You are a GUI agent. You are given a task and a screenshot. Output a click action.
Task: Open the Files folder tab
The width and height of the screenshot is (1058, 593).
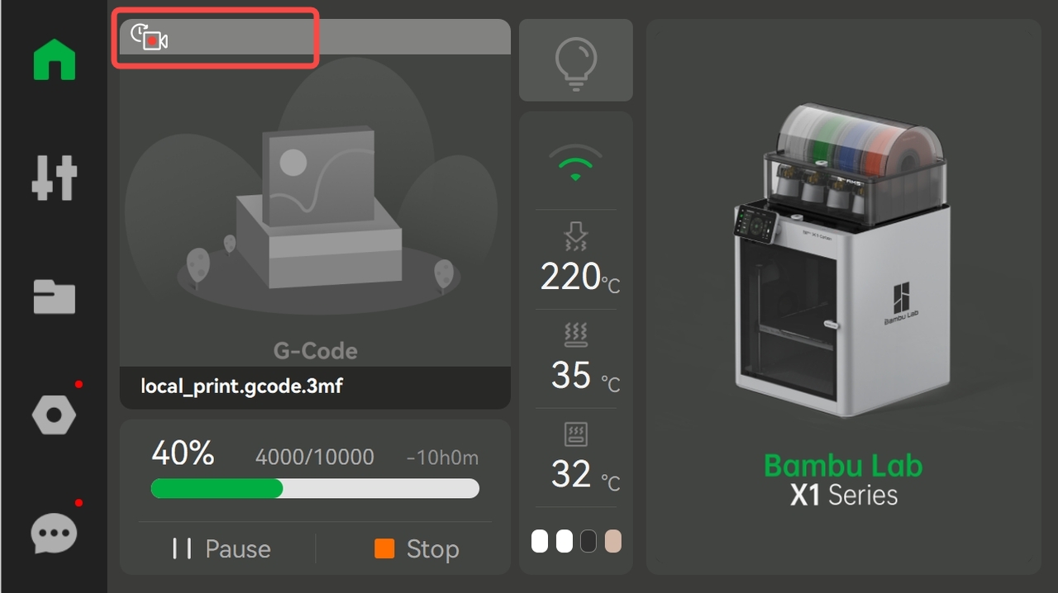coord(55,296)
